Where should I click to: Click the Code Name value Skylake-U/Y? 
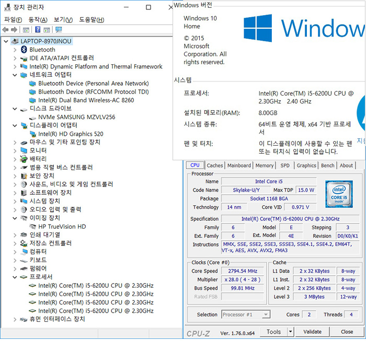pos(246,190)
